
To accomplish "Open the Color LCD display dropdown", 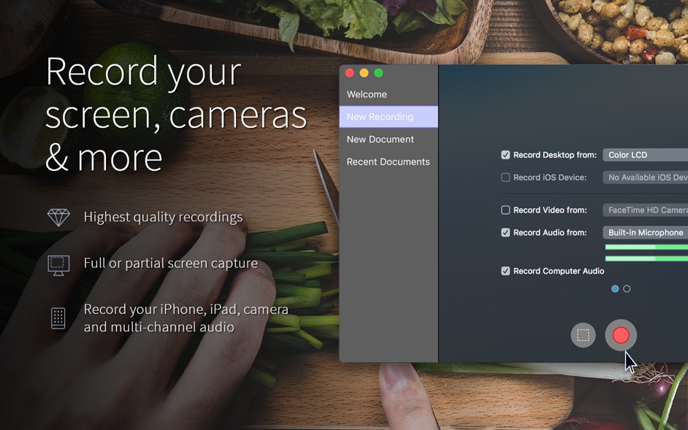I will (x=645, y=155).
